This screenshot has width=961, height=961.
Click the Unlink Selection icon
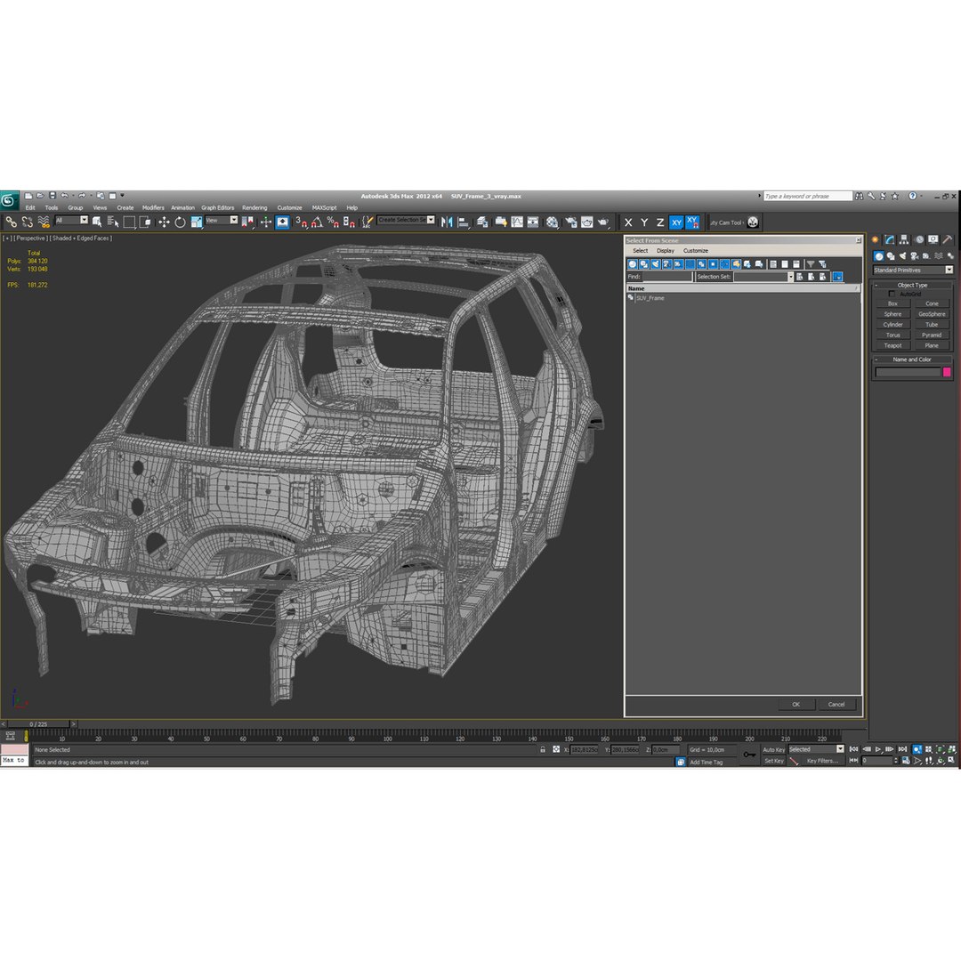coord(27,222)
